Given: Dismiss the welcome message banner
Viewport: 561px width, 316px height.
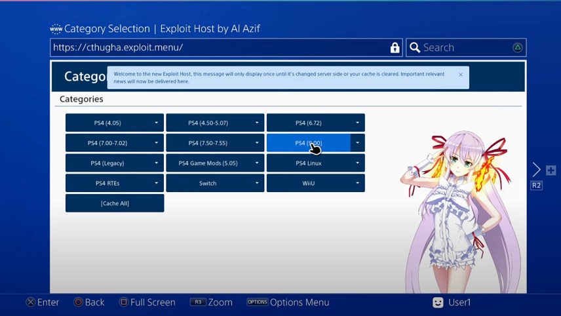Looking at the screenshot, I should click(461, 75).
